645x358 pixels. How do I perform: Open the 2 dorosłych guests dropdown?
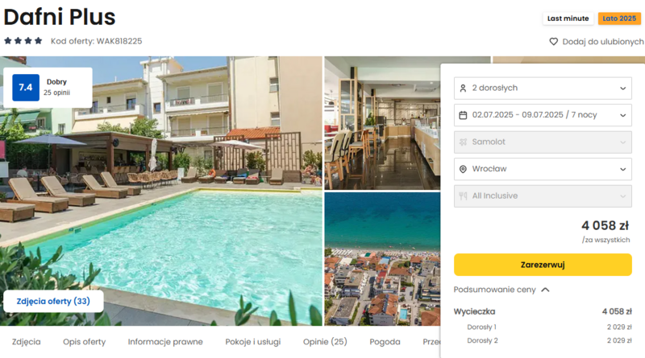point(543,88)
